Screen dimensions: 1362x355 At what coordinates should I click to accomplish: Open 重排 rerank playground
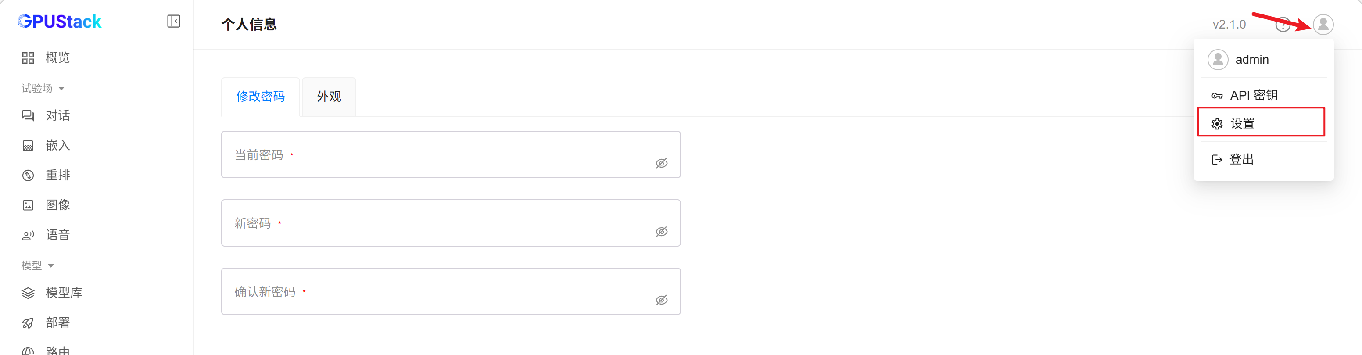coord(57,175)
